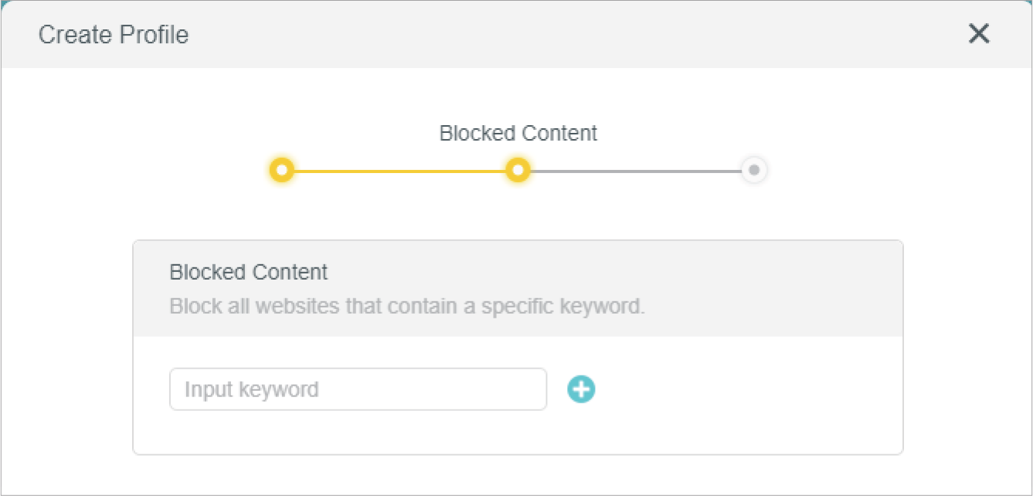1033x496 pixels.
Task: Click the Create Profile title text
Action: 114,35
